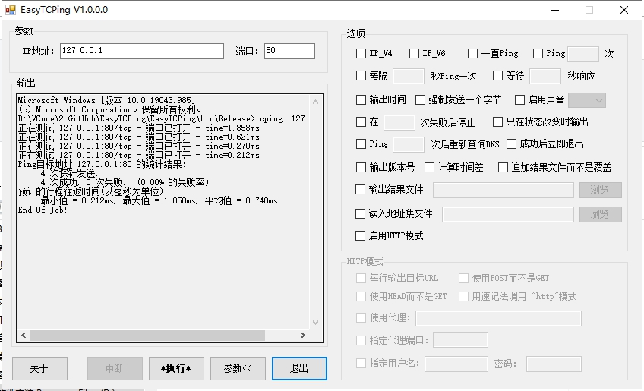
Task: Focus the 端口 input field
Action: tap(289, 52)
